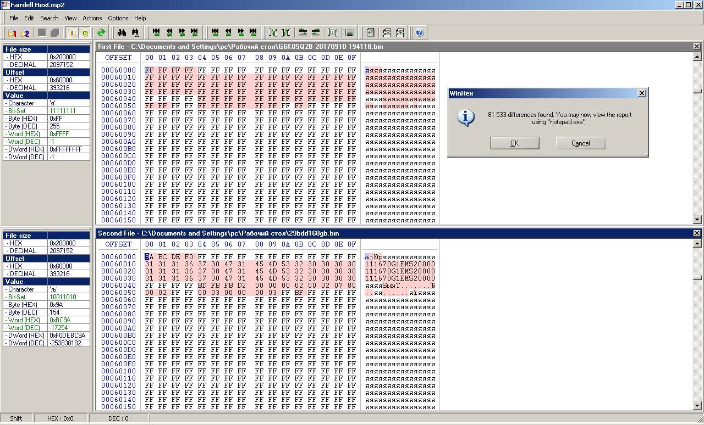Click DWord (HEX) value 0xF0DEBC9A
The width and height of the screenshot is (704, 425).
click(68, 335)
